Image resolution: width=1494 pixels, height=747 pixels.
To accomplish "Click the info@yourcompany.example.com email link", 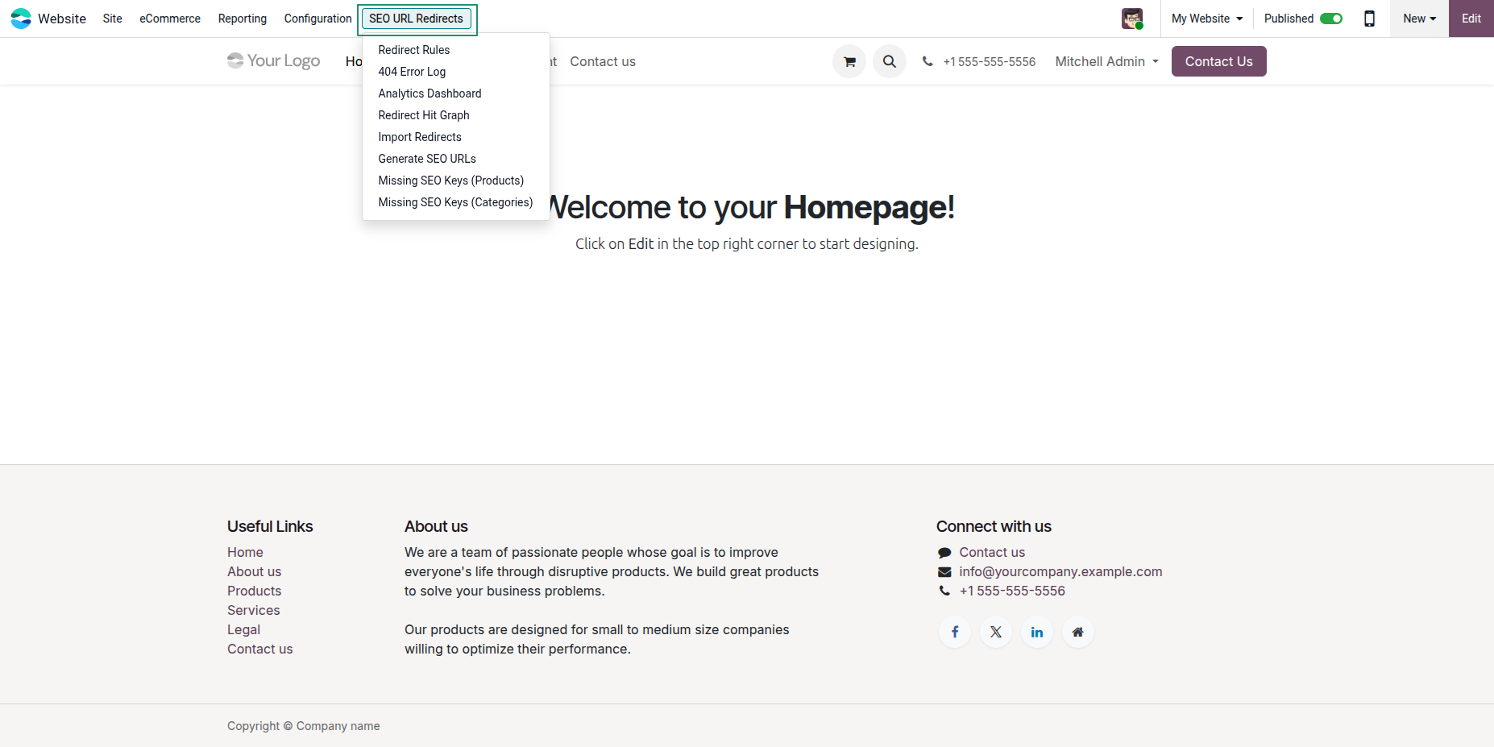I will [x=1060, y=571].
